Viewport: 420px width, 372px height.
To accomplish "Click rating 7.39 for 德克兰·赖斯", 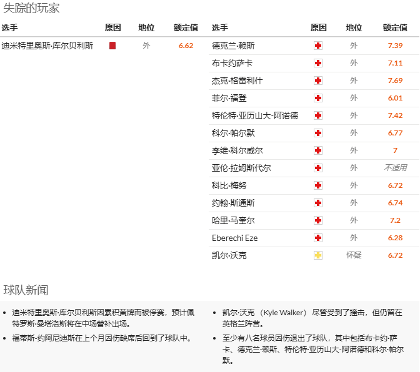I will (395, 46).
